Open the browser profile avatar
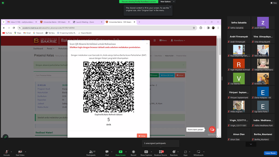Image resolution: width=279 pixels, height=157 pixels. [213, 28]
